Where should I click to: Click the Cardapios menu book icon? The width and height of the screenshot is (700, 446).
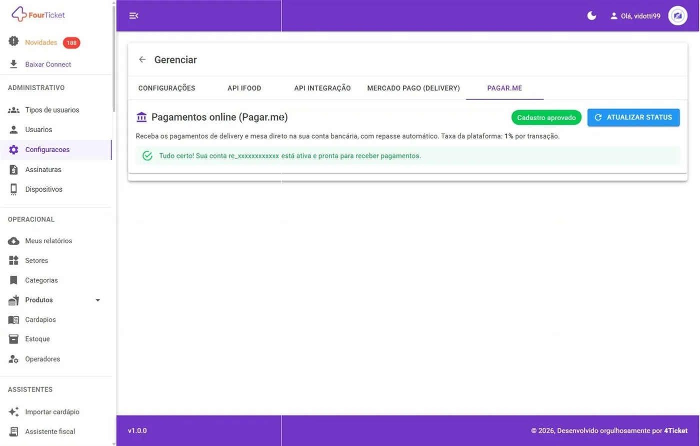13,319
